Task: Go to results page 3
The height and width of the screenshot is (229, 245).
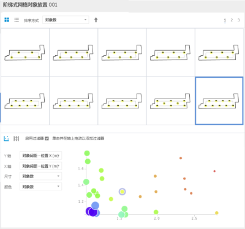Action: (x=238, y=20)
